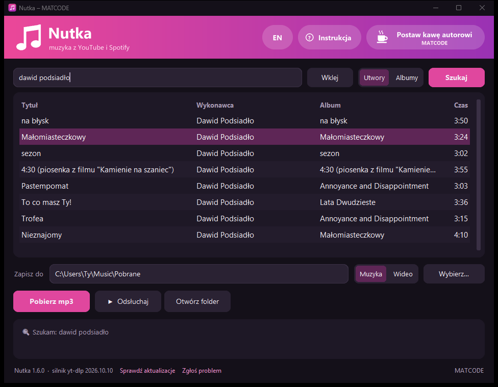Select the 'Pastempomat' song row
This screenshot has height=387, width=498.
pyautogui.click(x=244, y=186)
